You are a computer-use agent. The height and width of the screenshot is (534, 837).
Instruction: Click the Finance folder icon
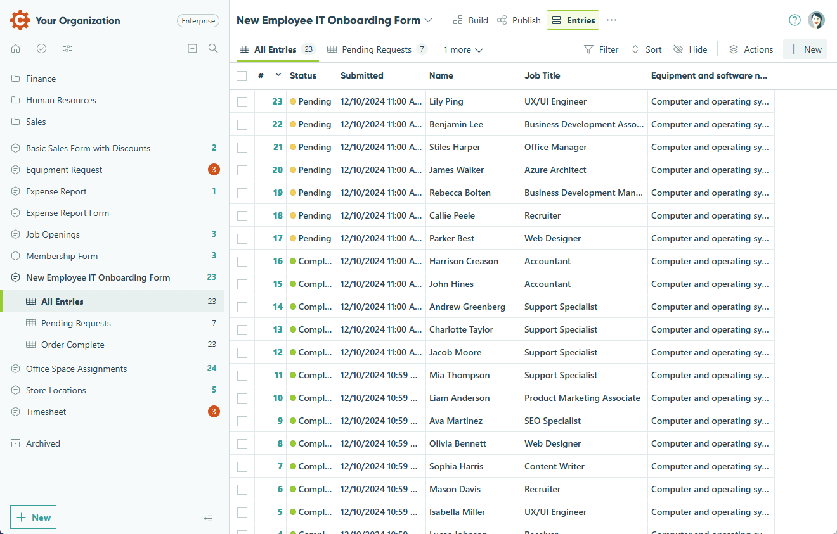(16, 79)
